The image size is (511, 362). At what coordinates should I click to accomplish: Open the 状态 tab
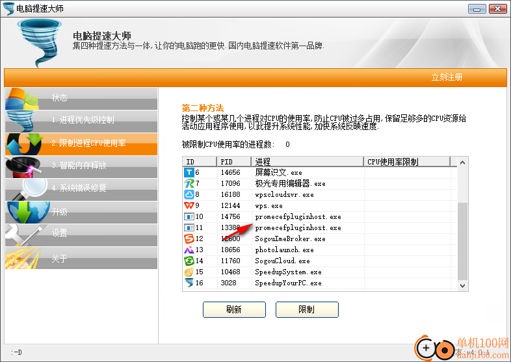(x=81, y=99)
